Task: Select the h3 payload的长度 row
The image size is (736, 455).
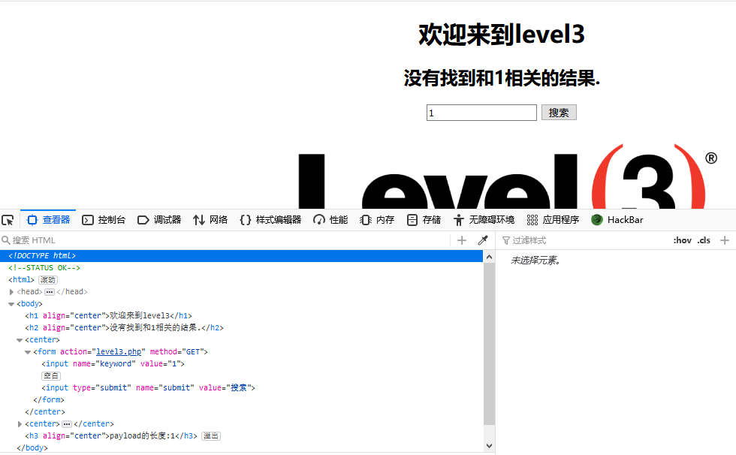Action: 241,435
